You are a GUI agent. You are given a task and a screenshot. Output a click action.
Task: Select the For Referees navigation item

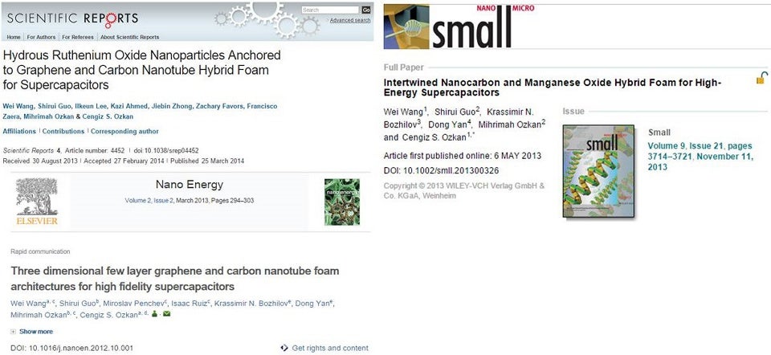(78, 37)
